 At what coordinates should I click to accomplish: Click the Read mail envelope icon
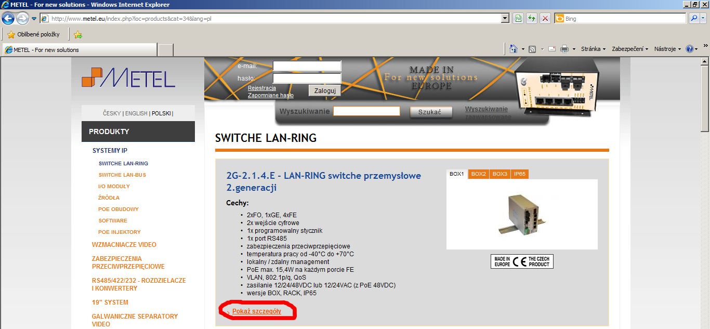552,49
